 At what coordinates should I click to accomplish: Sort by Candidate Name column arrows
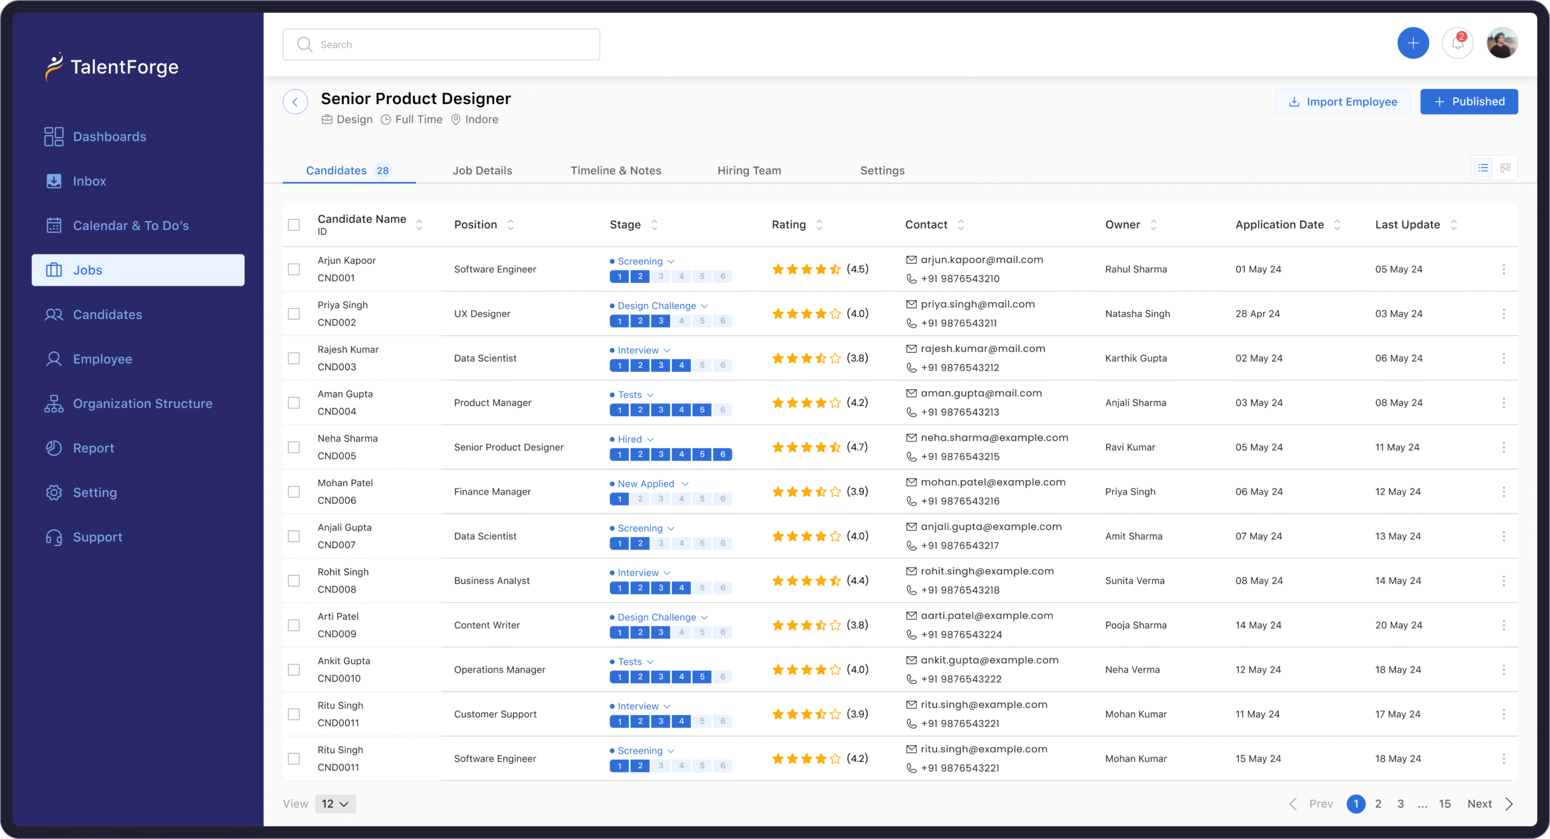tap(419, 225)
